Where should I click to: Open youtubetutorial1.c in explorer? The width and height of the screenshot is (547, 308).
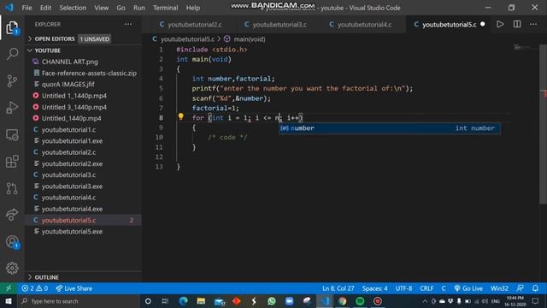click(x=83, y=129)
